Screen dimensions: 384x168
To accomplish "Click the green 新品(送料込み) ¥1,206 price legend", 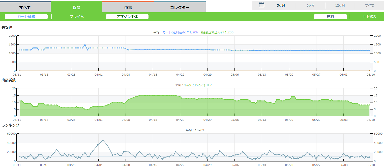I will (x=217, y=32).
